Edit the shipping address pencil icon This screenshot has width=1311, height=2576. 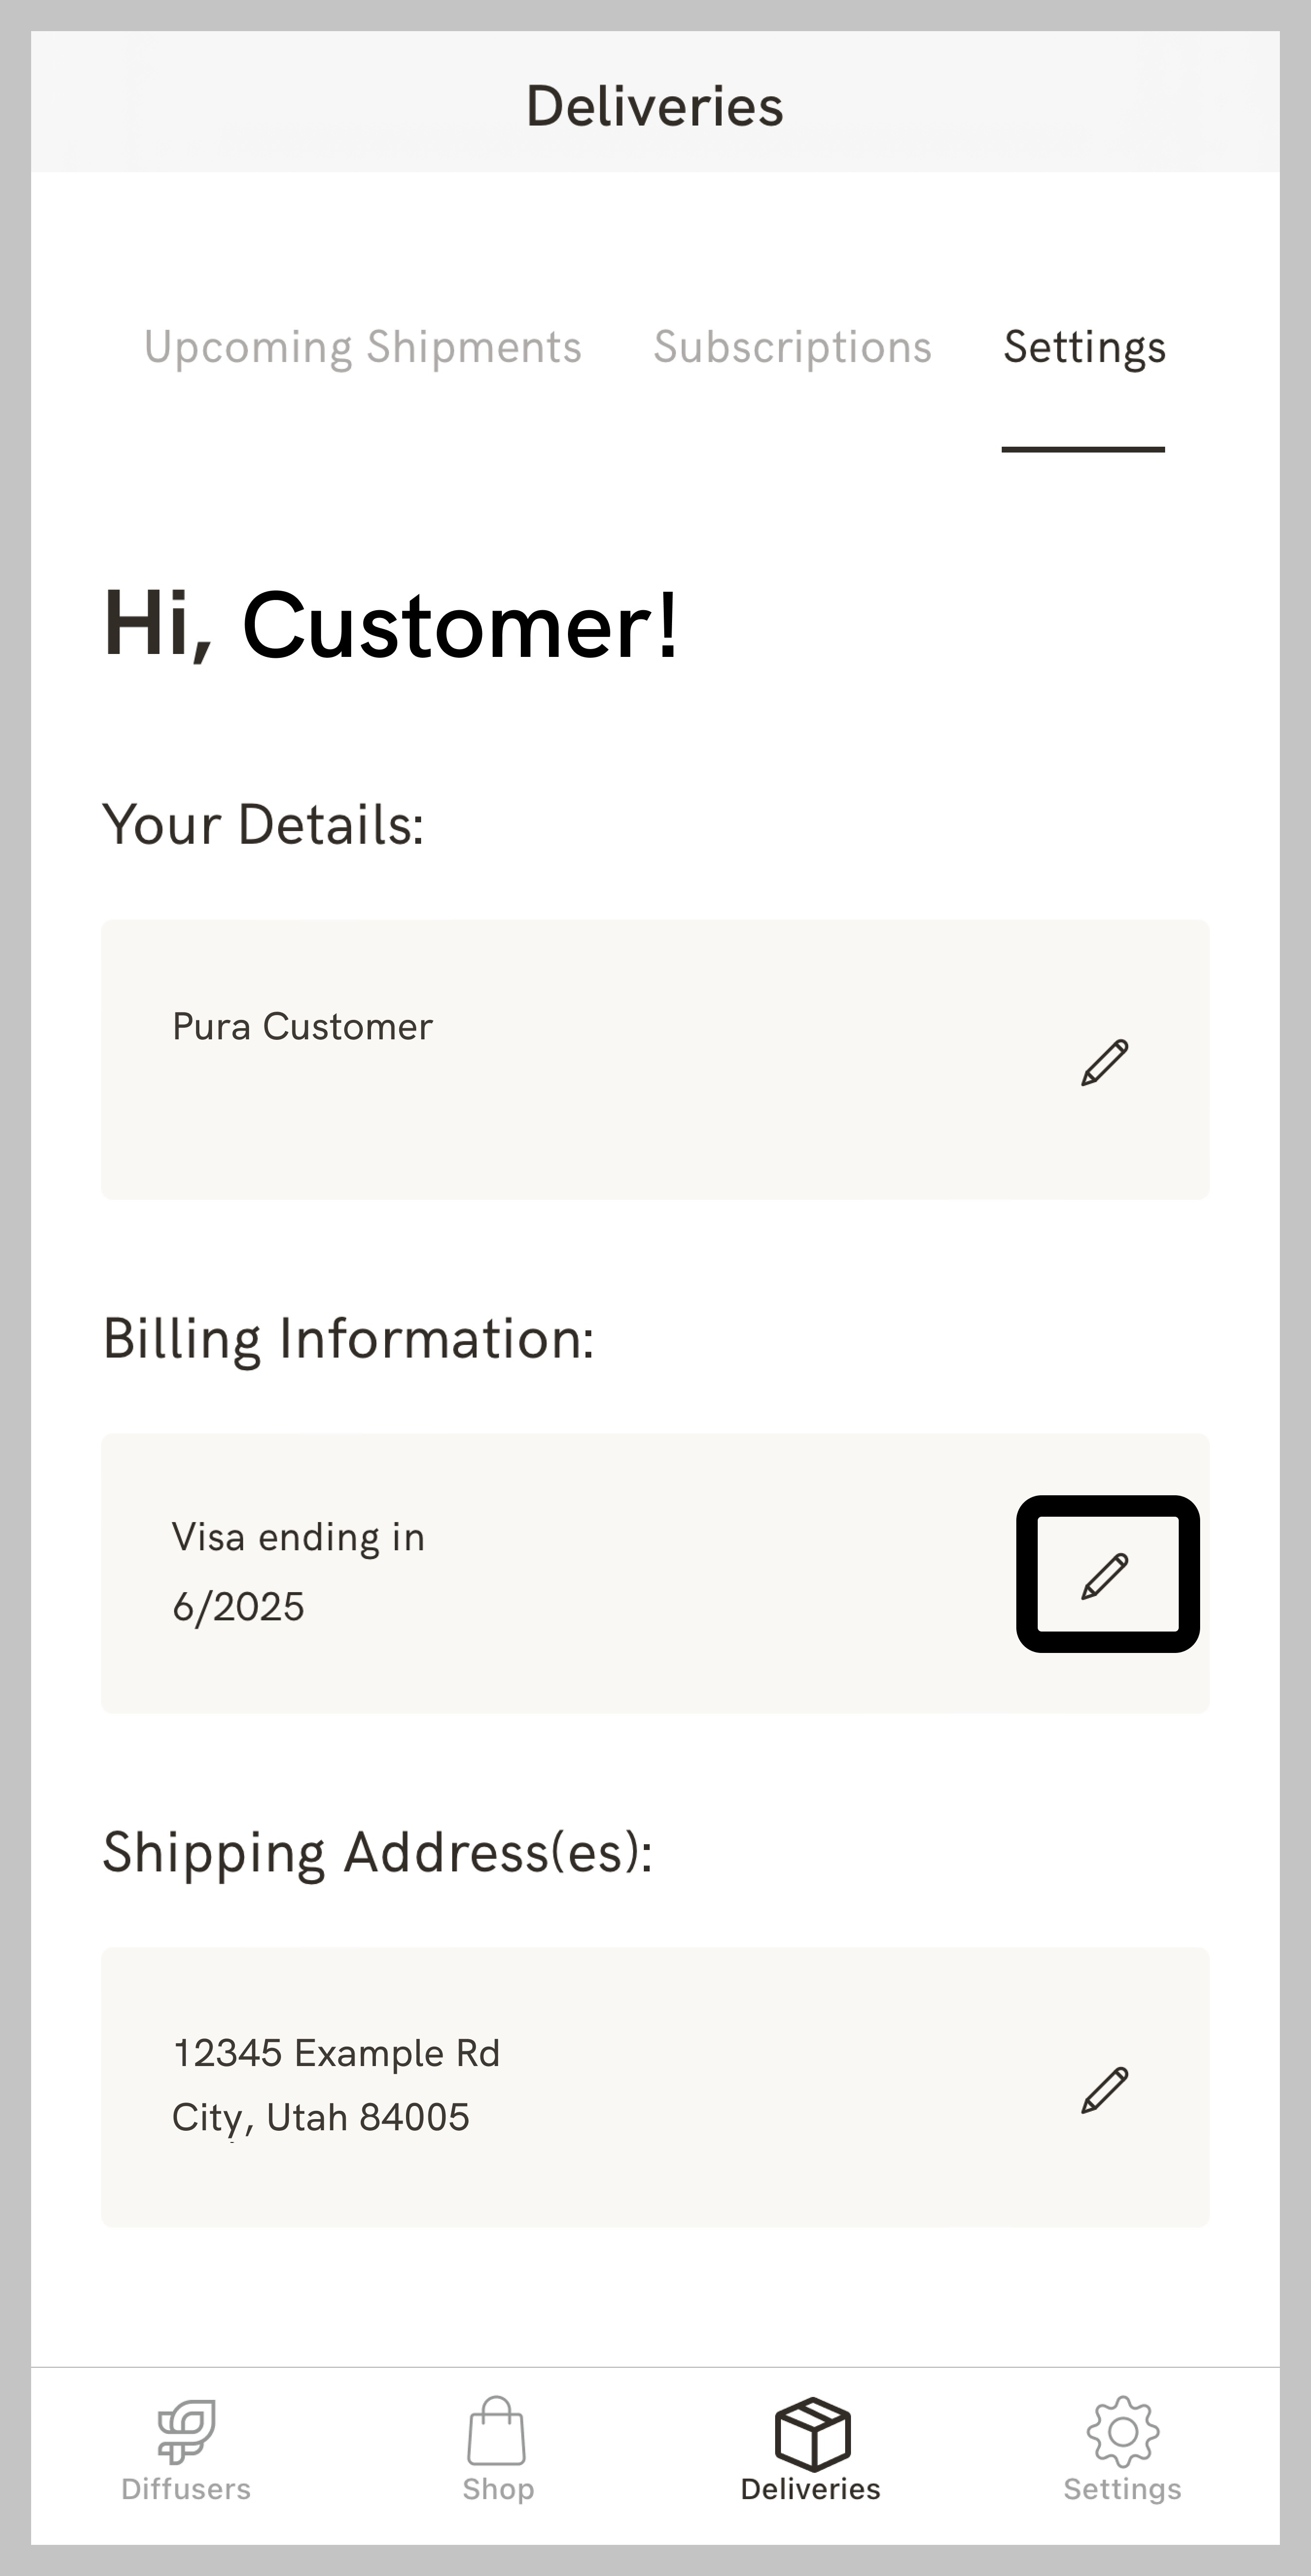(1104, 2090)
